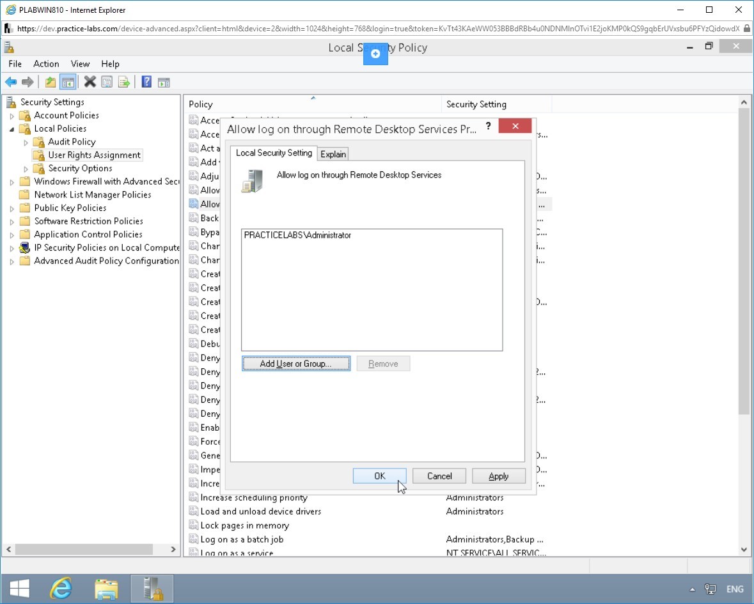Click icon of Log on as a batch job
Image resolution: width=754 pixels, height=604 pixels.
pyautogui.click(x=193, y=539)
